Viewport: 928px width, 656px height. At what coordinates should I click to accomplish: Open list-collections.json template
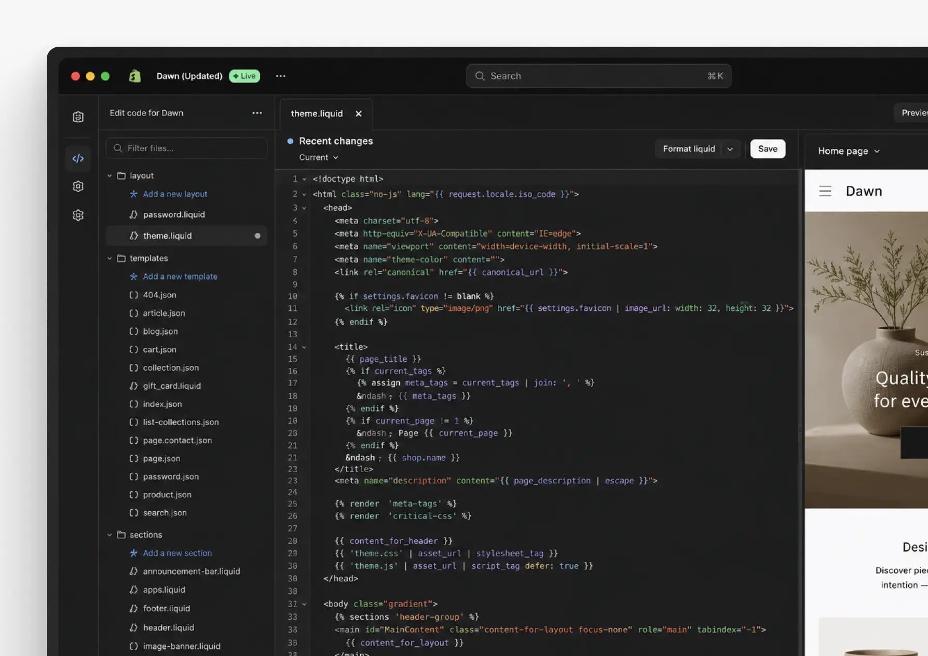[x=181, y=422]
